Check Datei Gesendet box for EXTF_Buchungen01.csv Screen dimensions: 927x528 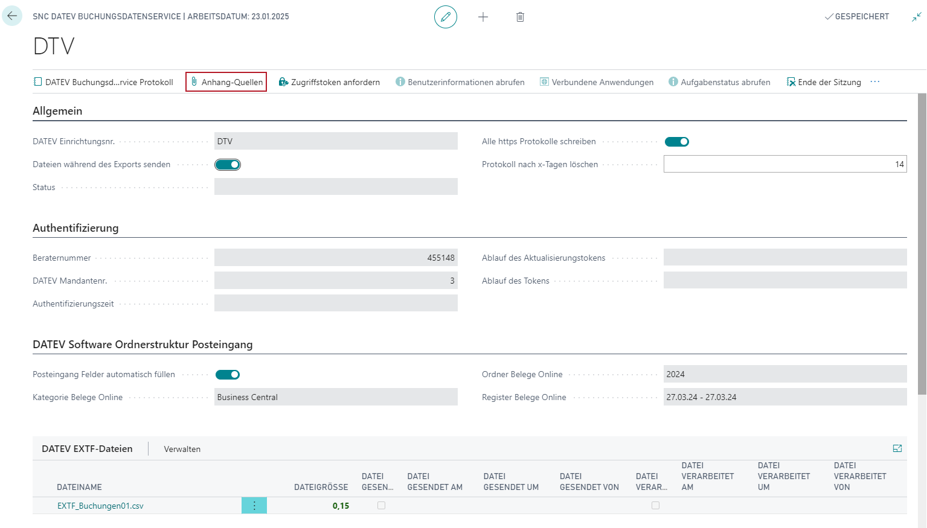381,506
